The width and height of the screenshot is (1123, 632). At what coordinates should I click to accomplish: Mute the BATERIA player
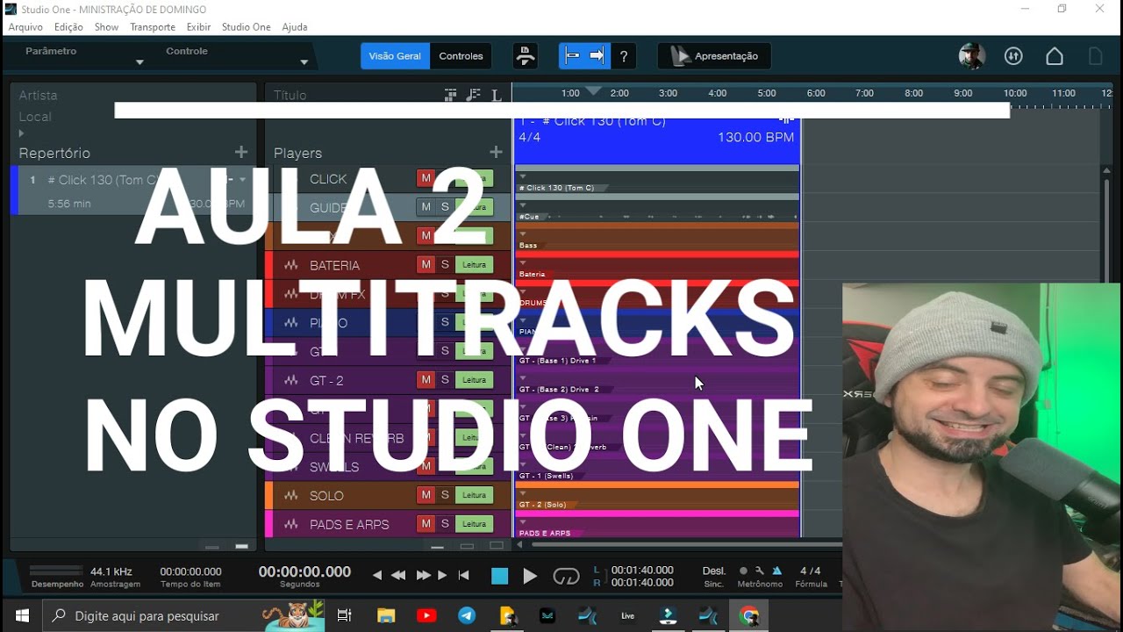click(x=426, y=264)
